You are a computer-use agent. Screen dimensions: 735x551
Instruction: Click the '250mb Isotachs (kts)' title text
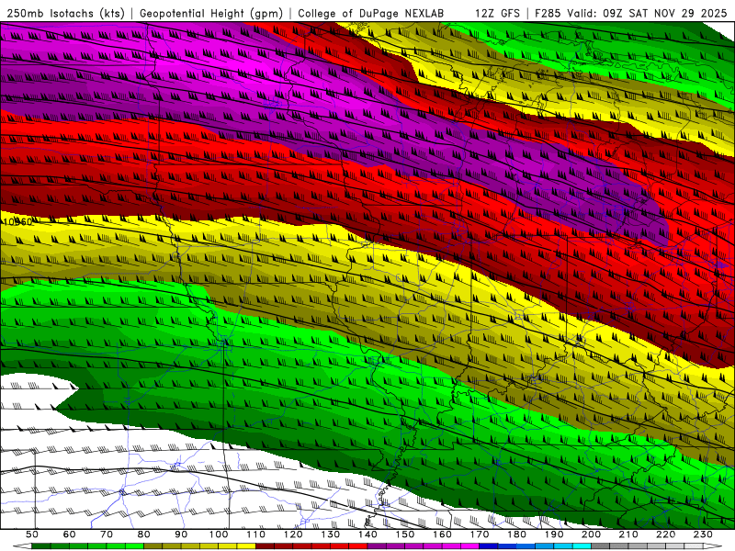(x=66, y=13)
